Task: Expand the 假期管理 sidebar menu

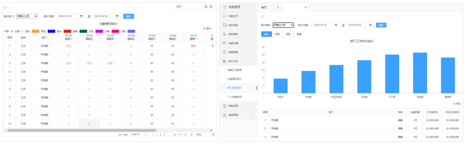Action: [252, 115]
